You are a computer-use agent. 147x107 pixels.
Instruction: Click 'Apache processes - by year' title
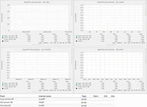click(x=110, y=50)
